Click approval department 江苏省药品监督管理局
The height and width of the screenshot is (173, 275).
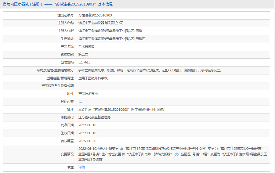click(x=94, y=117)
